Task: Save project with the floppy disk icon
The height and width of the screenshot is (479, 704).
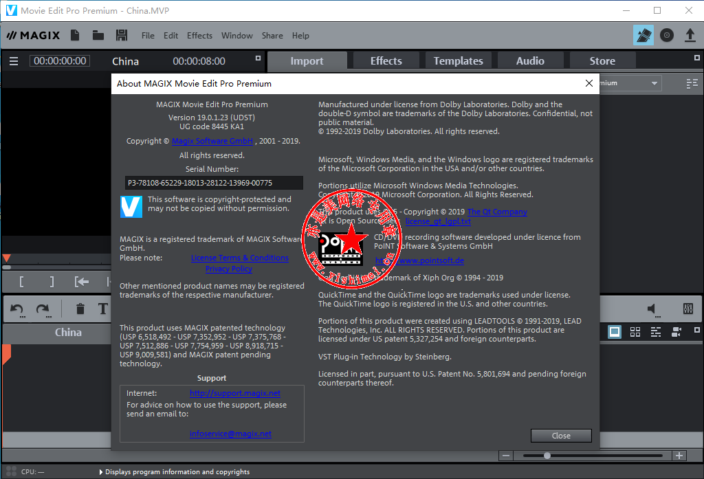Action: point(122,35)
